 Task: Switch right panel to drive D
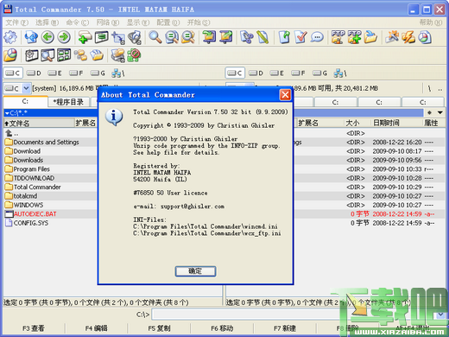pyautogui.click(x=256, y=73)
